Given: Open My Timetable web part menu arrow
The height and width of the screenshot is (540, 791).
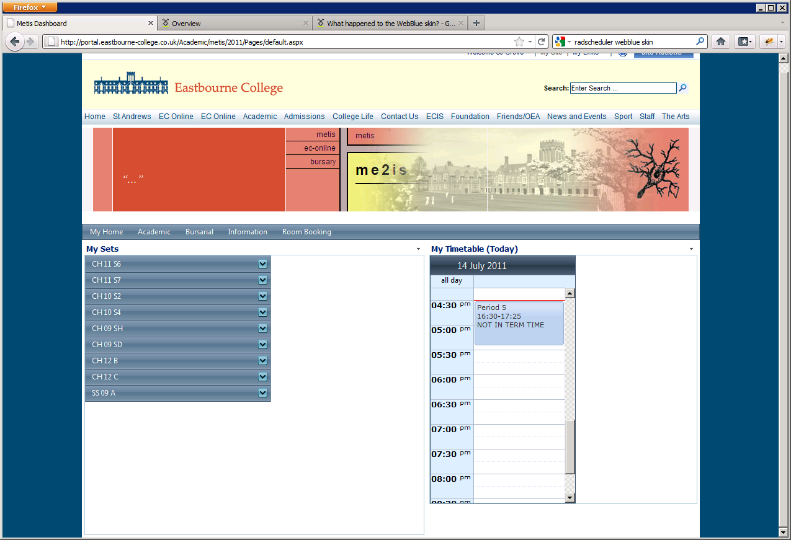Looking at the screenshot, I should coord(692,249).
